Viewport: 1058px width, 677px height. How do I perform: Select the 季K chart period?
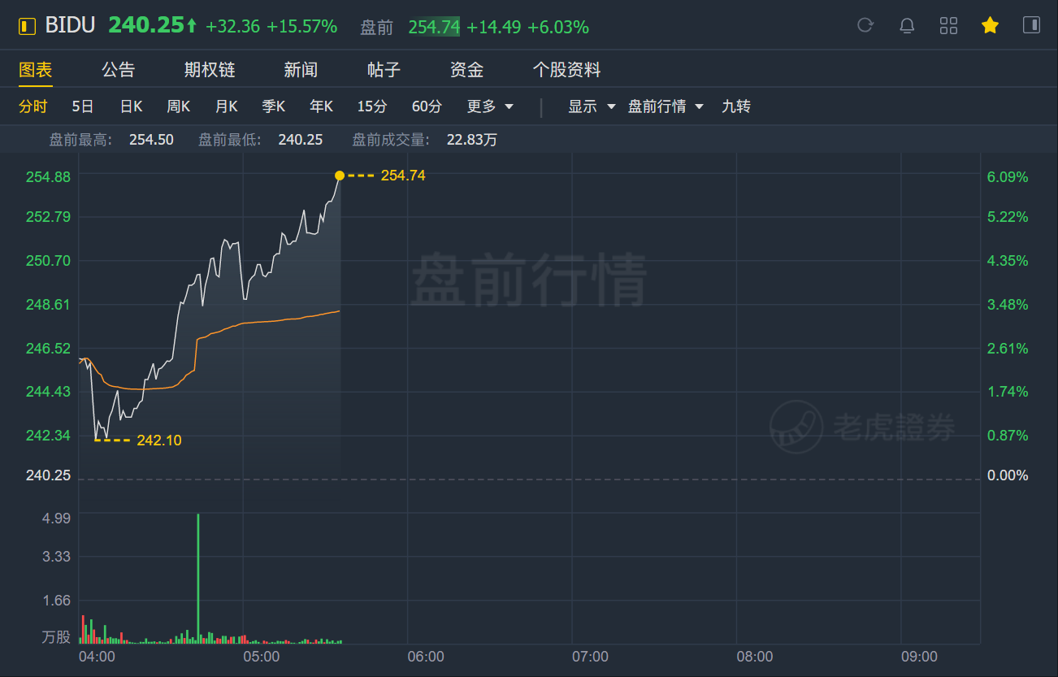pyautogui.click(x=274, y=106)
